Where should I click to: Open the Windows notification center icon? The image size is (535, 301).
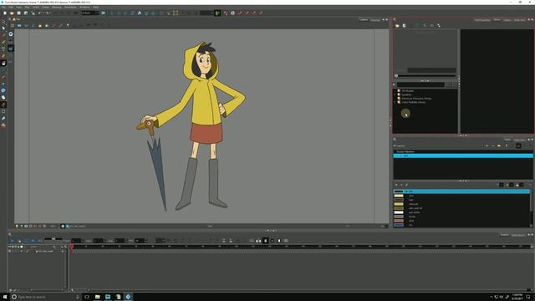[528, 297]
